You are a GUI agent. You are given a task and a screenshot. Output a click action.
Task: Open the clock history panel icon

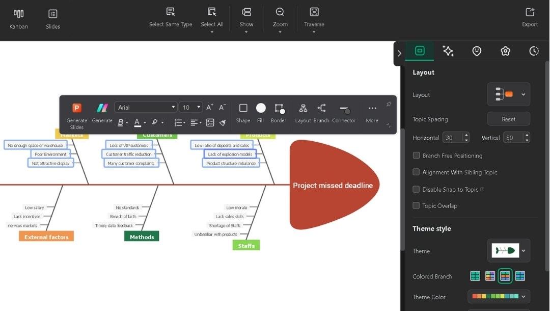click(x=534, y=50)
